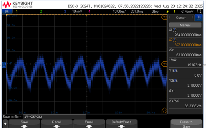Toggle channel 2 on
This screenshot has width=207, height=128.
pos(41,11)
